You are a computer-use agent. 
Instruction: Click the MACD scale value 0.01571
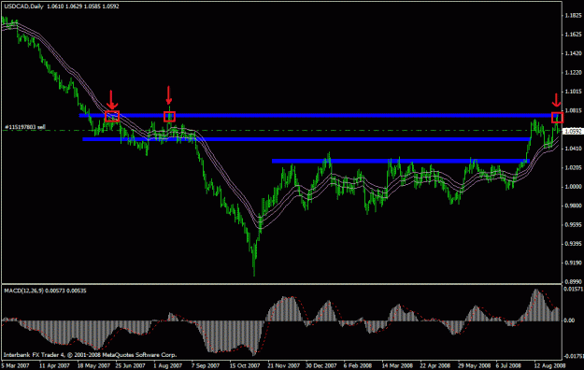click(x=573, y=289)
